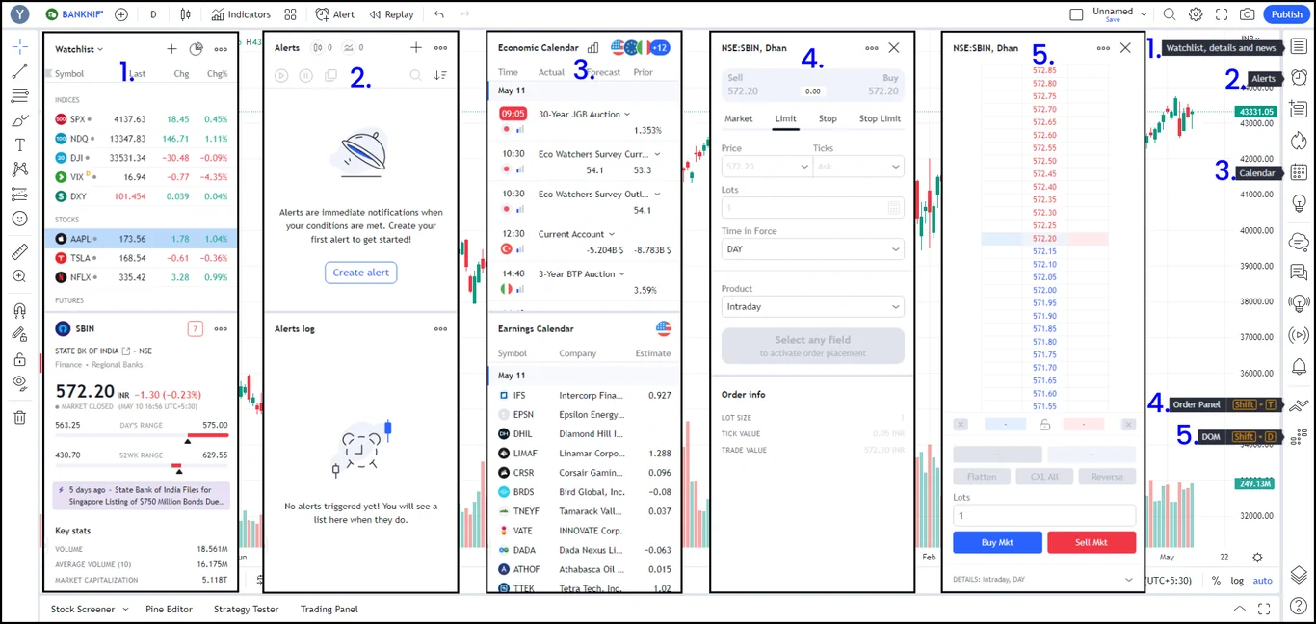The image size is (1316, 624).
Task: Start bar Replay mode
Action: 392,14
